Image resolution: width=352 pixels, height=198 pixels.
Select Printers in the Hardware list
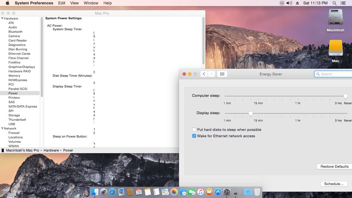[14, 98]
